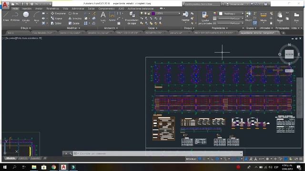Switch to the Modelo layout tab
This screenshot has width=305, height=171.
pos(10,158)
